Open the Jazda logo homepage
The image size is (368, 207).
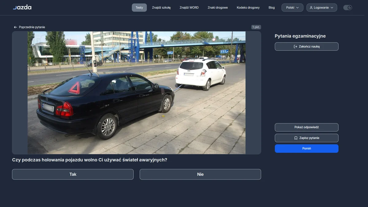tap(22, 7)
